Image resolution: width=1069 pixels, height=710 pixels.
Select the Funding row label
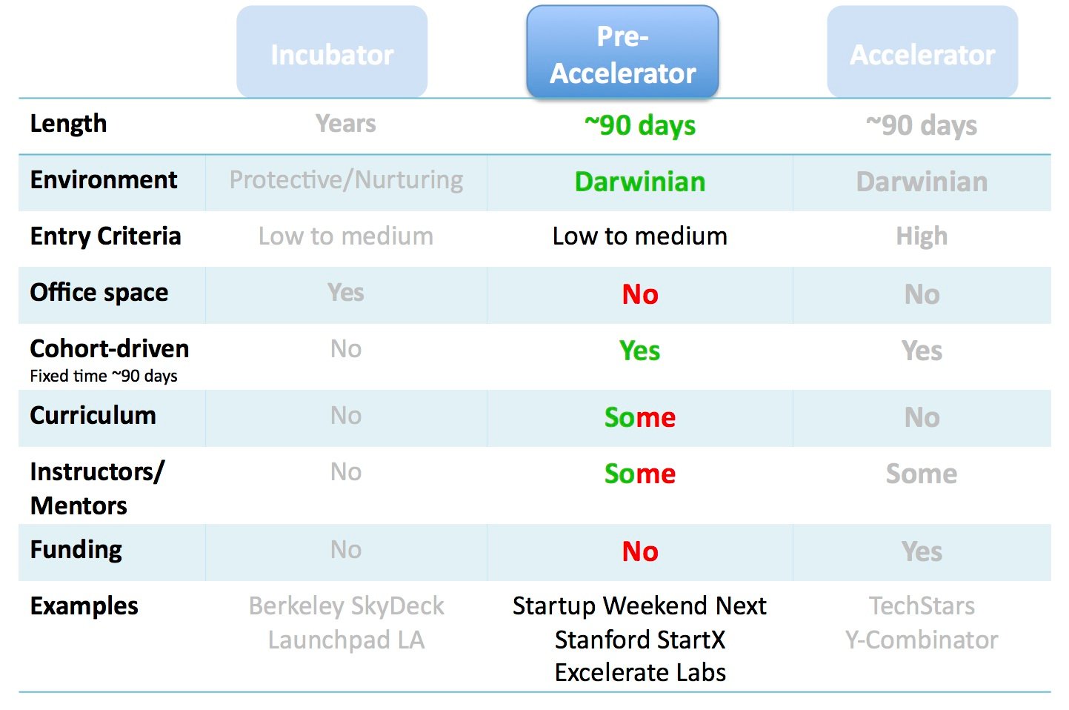click(x=76, y=550)
